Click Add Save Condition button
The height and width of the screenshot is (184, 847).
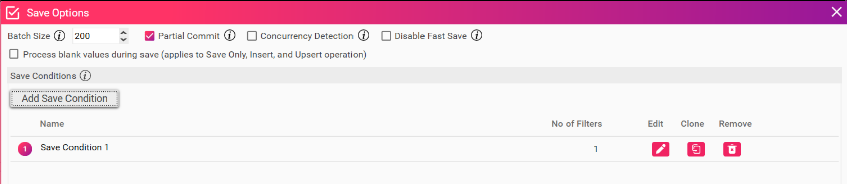click(64, 99)
